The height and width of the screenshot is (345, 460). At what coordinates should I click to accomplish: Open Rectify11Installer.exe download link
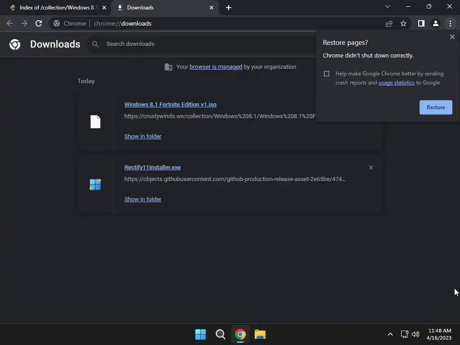coord(153,168)
